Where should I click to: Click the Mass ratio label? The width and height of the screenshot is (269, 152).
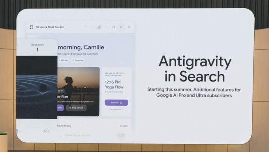[x=37, y=45]
